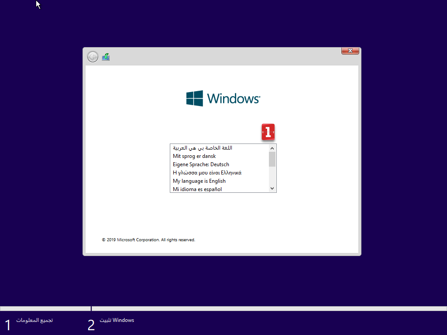This screenshot has width=447, height=335.
Task: Click the back arrow button
Action: [93, 57]
